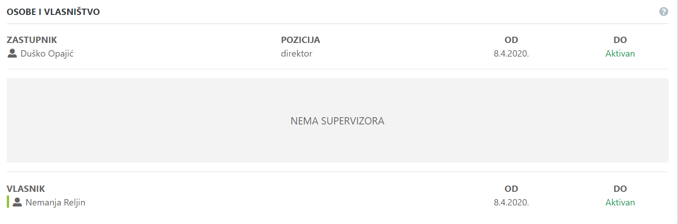
Task: Click the POZICIJA column header
Action: (300, 40)
